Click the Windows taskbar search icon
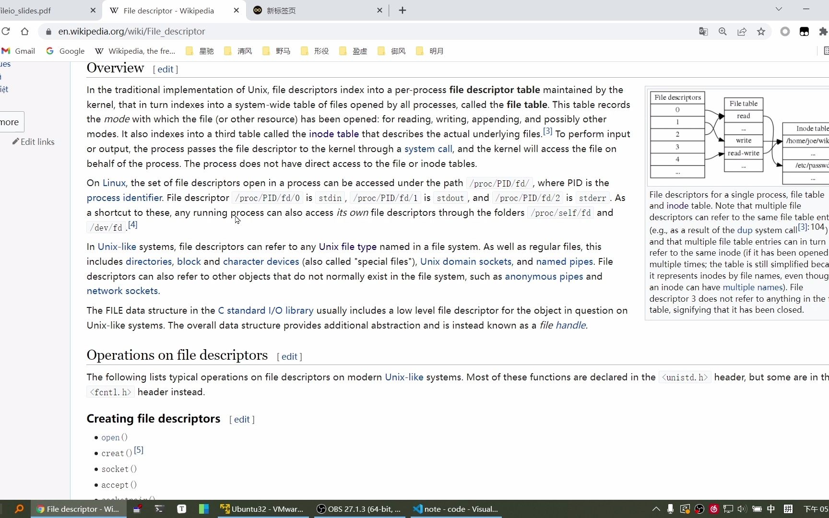Screen dimensions: 829x518 point(19,509)
